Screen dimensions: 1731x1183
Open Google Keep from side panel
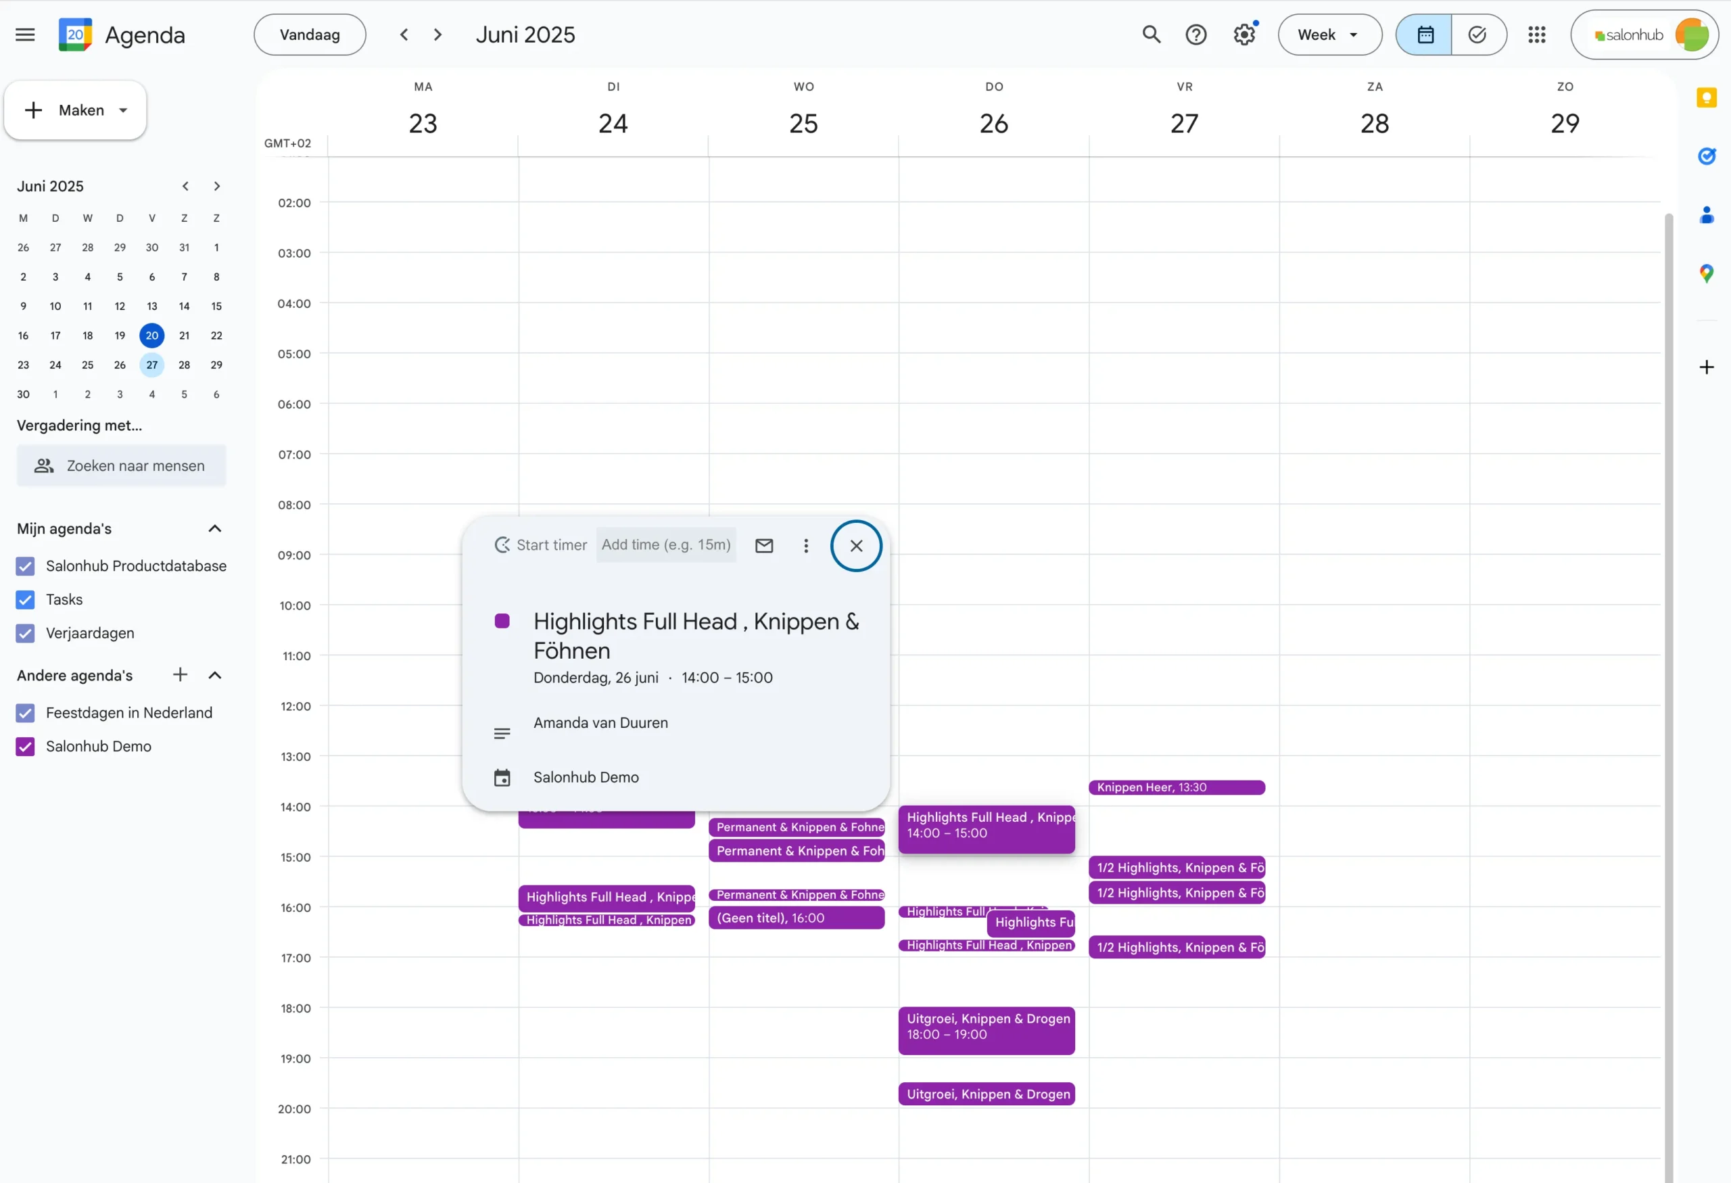[x=1706, y=97]
